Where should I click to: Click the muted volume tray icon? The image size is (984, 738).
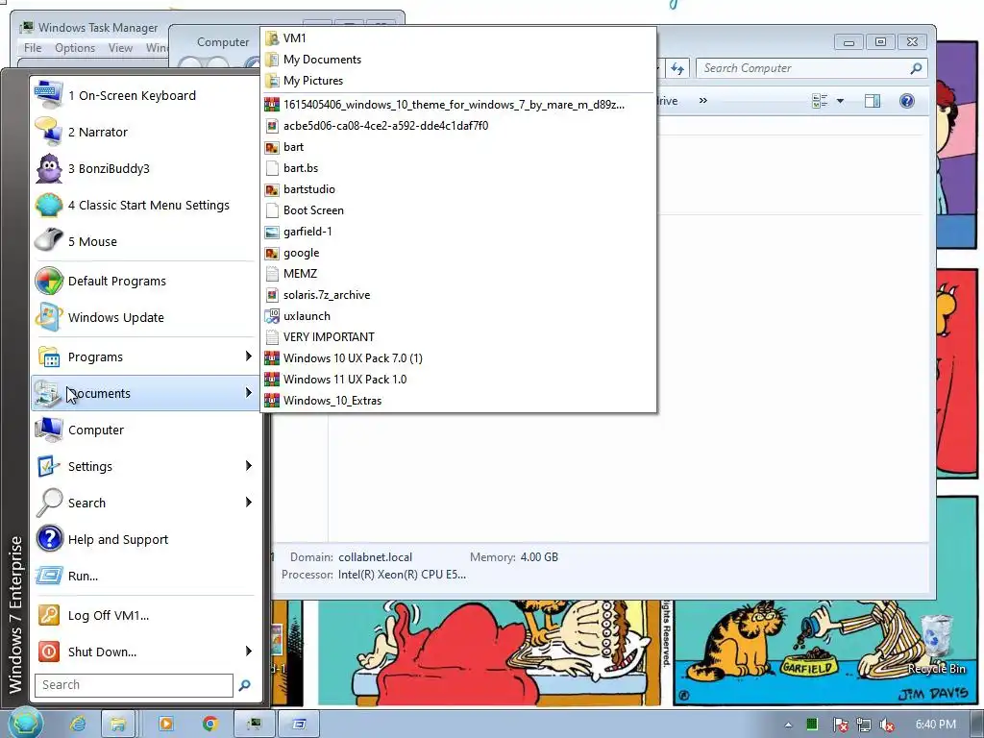pos(887,725)
